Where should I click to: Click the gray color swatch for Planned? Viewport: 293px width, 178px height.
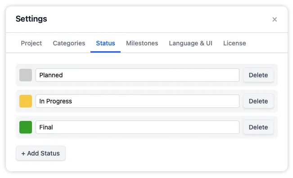click(x=26, y=75)
